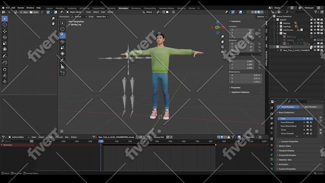Click the zoom magnifier in main viewport
Screen dimensions: 325x183
[x=222, y=37]
